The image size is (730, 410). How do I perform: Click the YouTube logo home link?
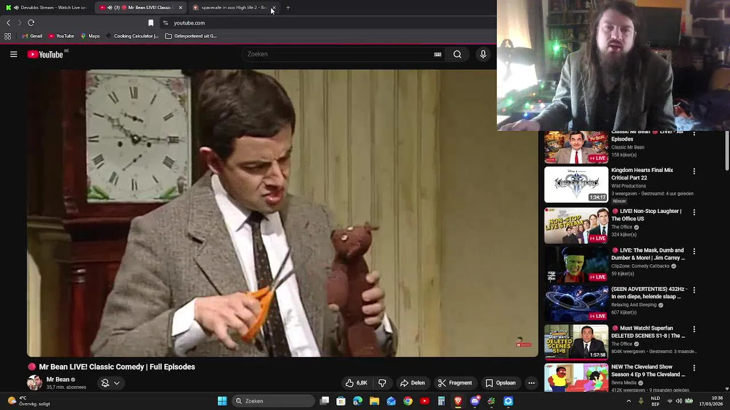[45, 55]
